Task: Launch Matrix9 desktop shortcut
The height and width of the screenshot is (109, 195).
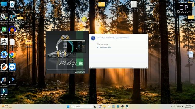Action: [x=4, y=31]
